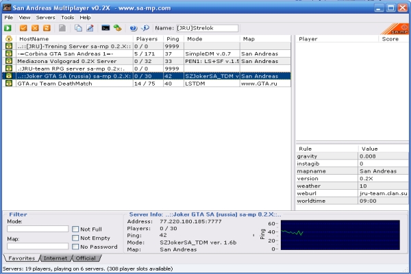The image size is (411, 274).
Task: Sort servers by the Ping column header
Action: click(173, 39)
